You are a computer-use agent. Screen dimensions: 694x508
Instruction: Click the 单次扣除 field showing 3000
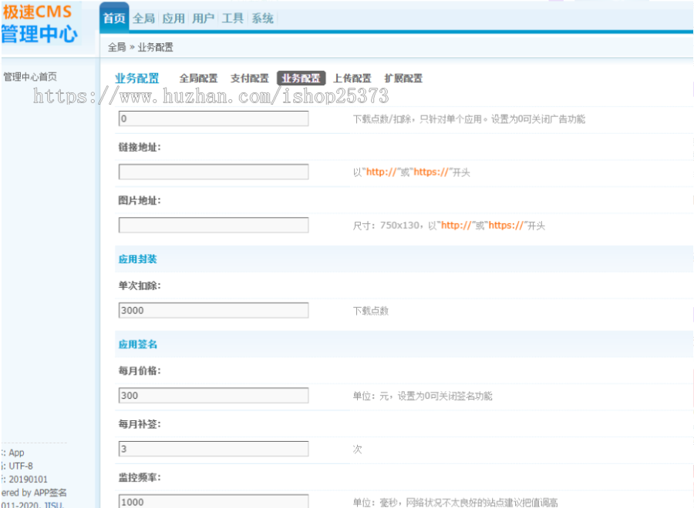[214, 310]
